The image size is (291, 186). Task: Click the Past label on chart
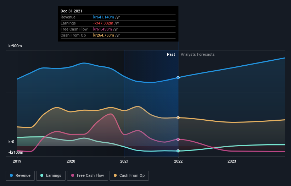(171, 54)
